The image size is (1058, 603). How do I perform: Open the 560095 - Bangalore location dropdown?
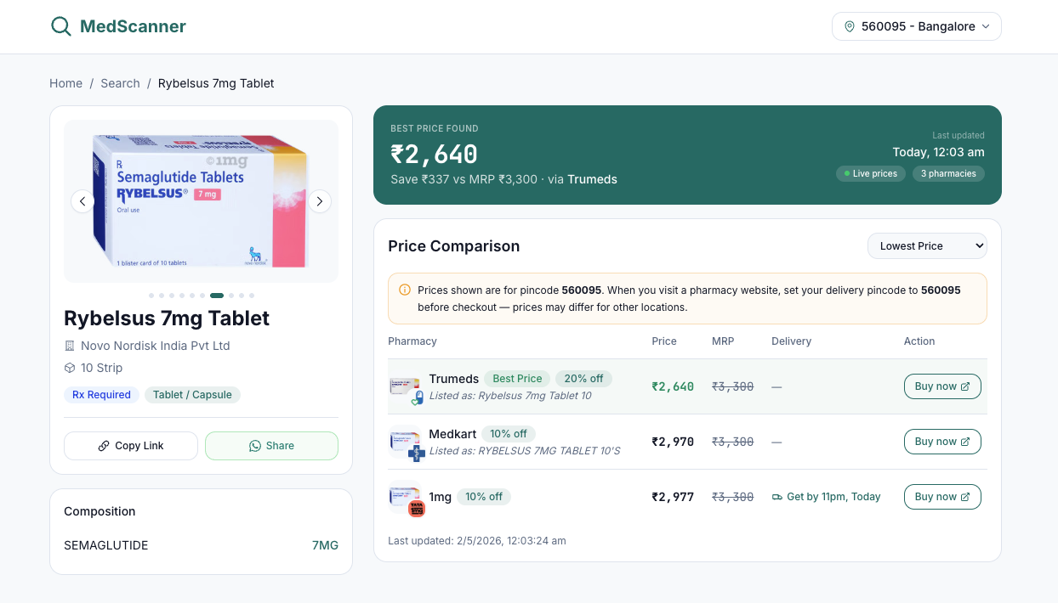[x=917, y=26]
